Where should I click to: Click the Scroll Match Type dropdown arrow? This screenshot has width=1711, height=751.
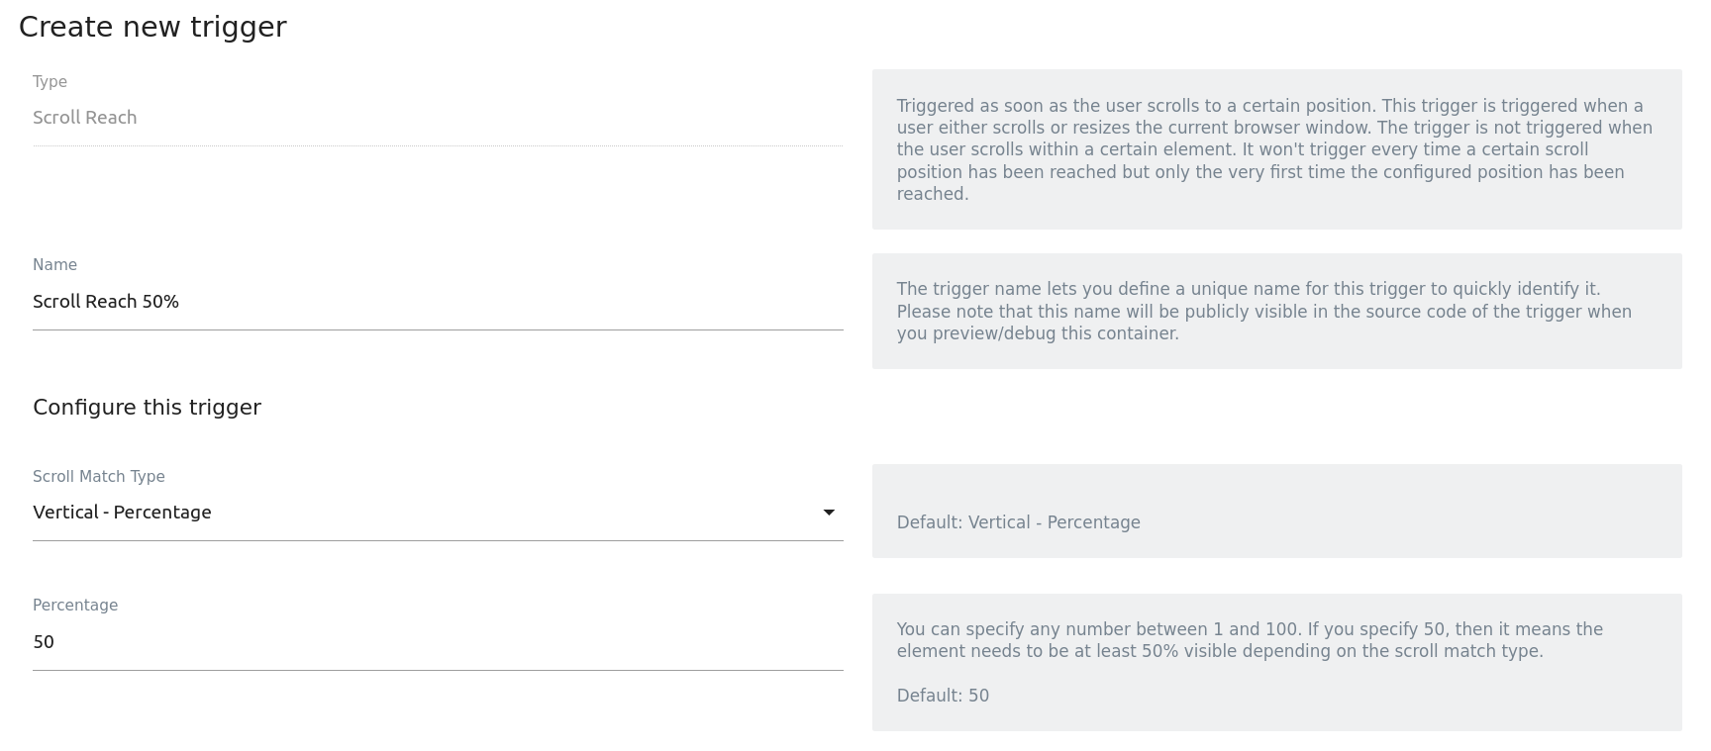(x=829, y=513)
